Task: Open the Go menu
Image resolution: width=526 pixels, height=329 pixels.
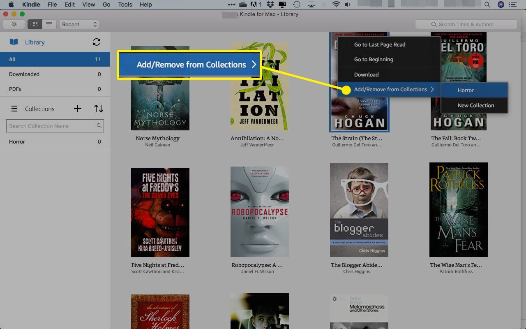Action: [x=106, y=5]
